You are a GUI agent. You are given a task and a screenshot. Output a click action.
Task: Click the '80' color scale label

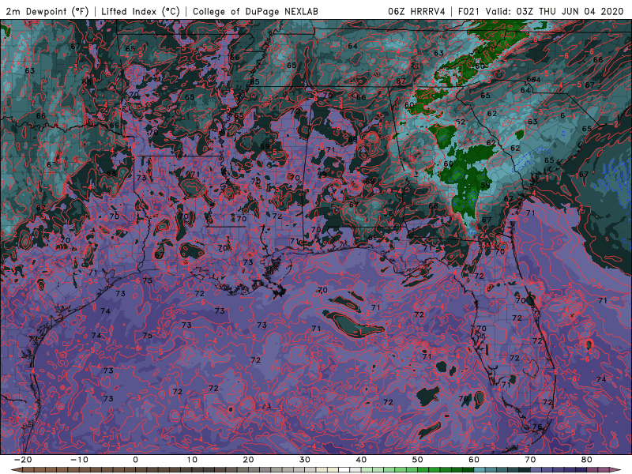pyautogui.click(x=587, y=460)
